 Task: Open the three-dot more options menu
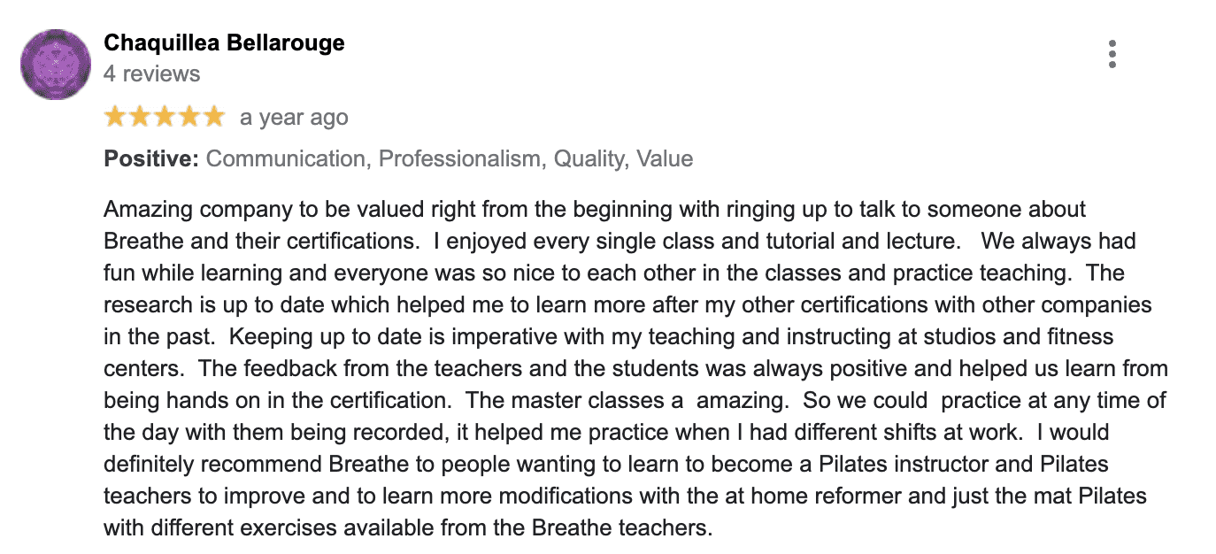1112,54
